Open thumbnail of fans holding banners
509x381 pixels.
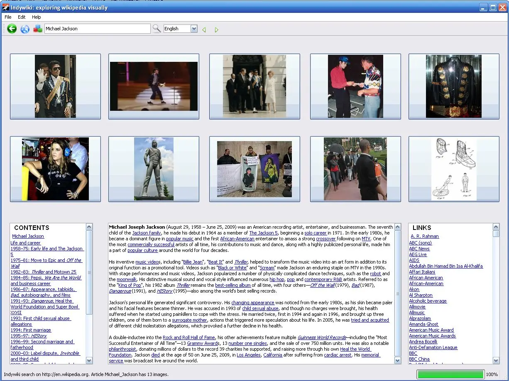coord(254,169)
